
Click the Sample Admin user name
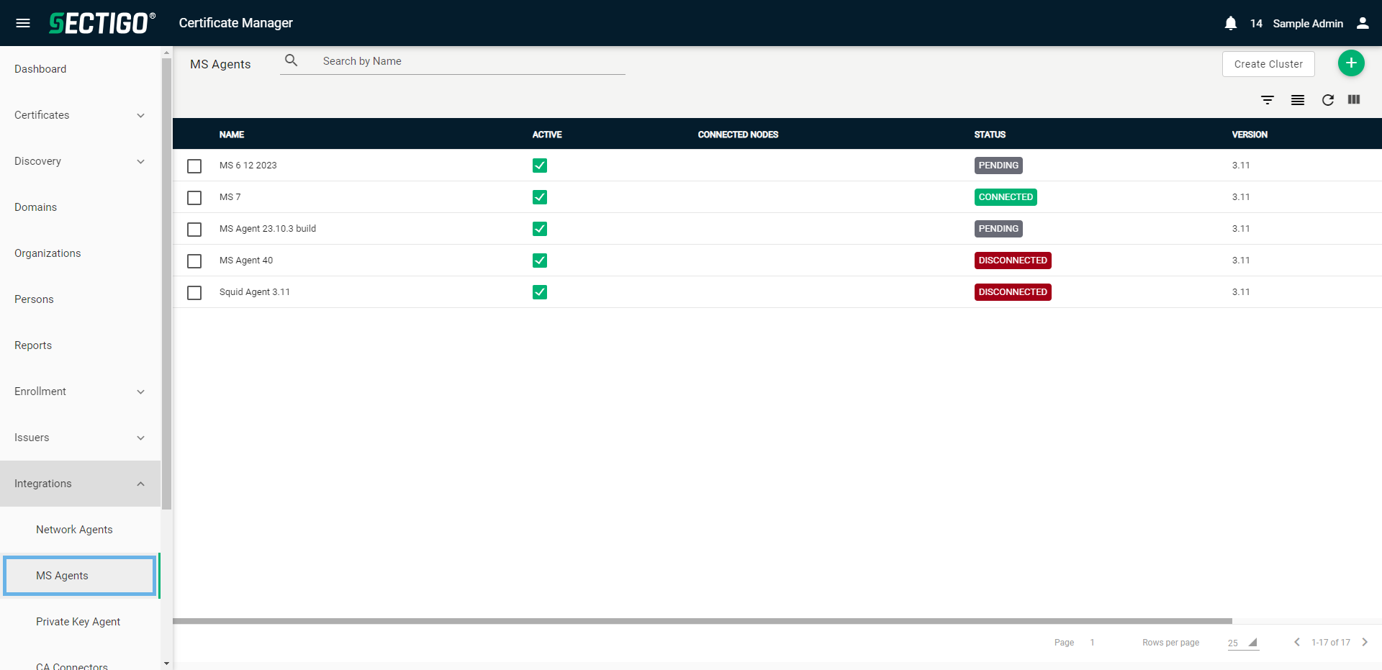(x=1308, y=23)
